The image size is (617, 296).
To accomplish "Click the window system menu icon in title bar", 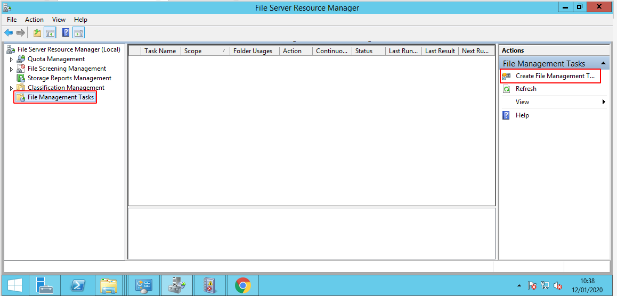I will point(7,7).
